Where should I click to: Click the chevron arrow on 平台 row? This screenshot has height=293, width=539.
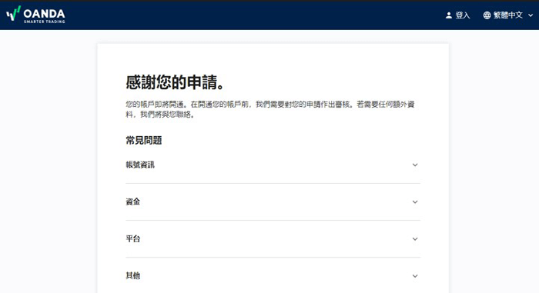[x=415, y=239]
